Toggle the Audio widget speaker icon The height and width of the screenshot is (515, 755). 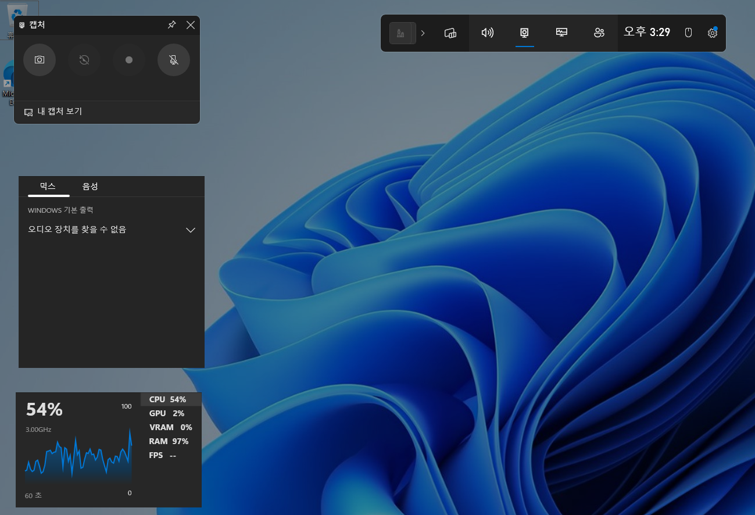488,33
